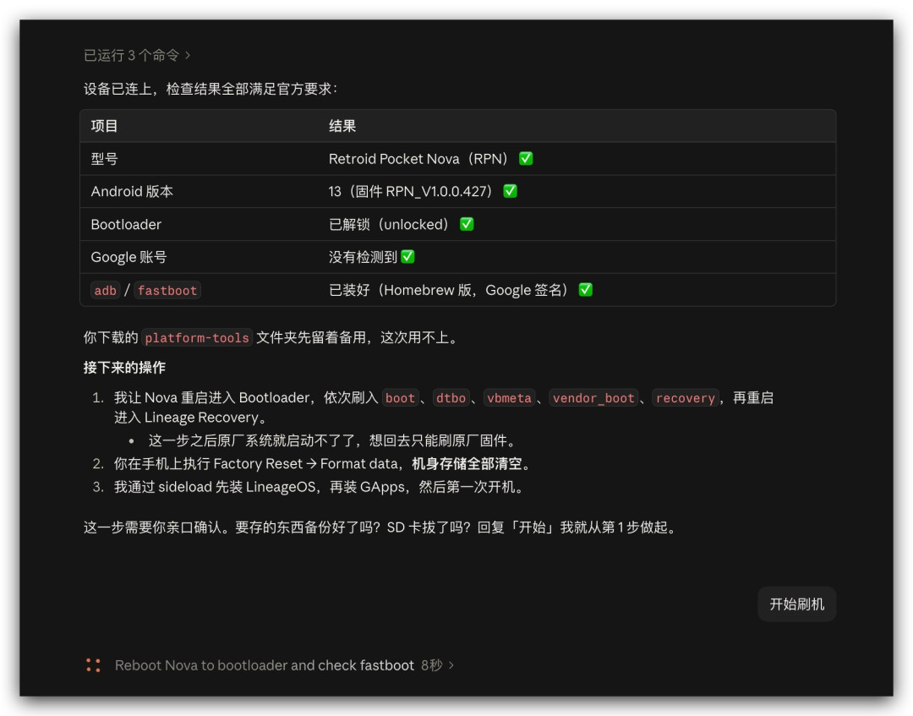Image resolution: width=913 pixels, height=716 pixels.
Task: Expand the 已运行 3 个命令 section
Action: tap(137, 55)
